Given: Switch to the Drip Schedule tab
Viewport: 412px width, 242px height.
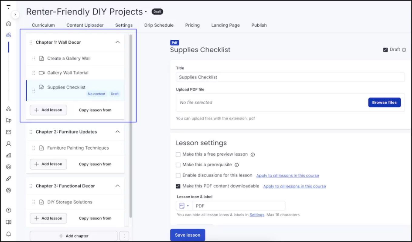Looking at the screenshot, I should (x=159, y=25).
